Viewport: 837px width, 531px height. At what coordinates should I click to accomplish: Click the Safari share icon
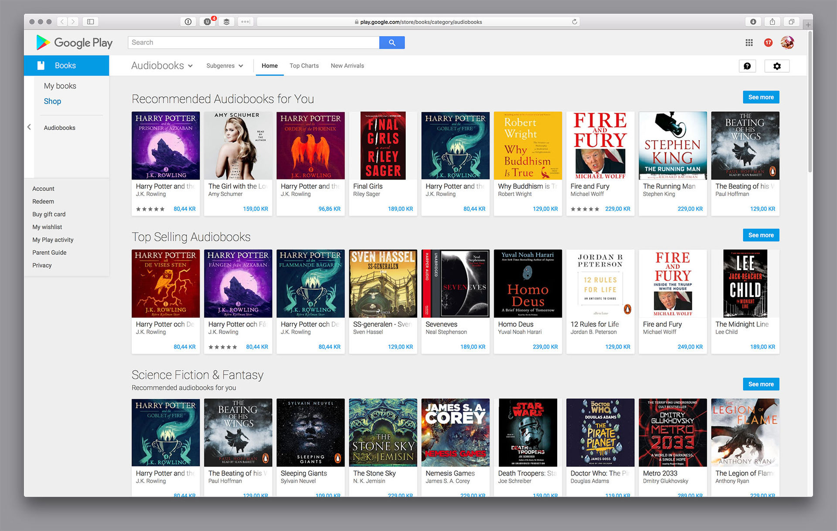click(x=772, y=21)
